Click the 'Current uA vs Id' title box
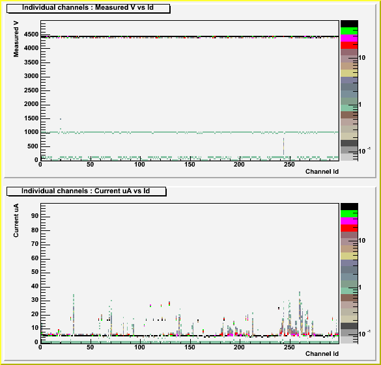The image size is (381, 365). (86, 191)
